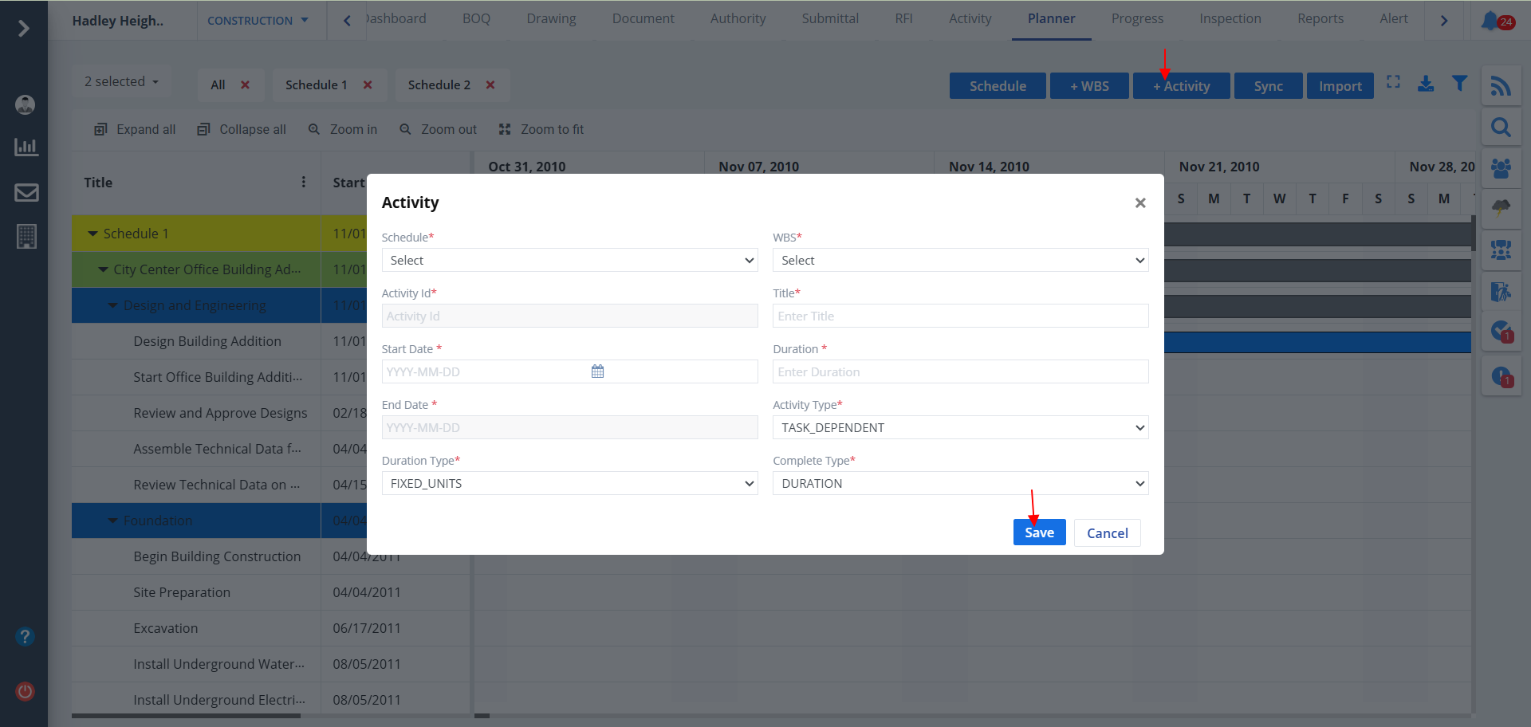Click the red power logout icon
This screenshot has width=1531, height=727.
pyautogui.click(x=26, y=691)
